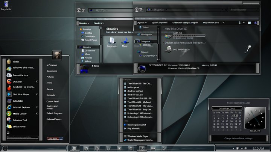Launch CCleaner from the Start menu
The image size is (271, 152).
pyautogui.click(x=17, y=81)
